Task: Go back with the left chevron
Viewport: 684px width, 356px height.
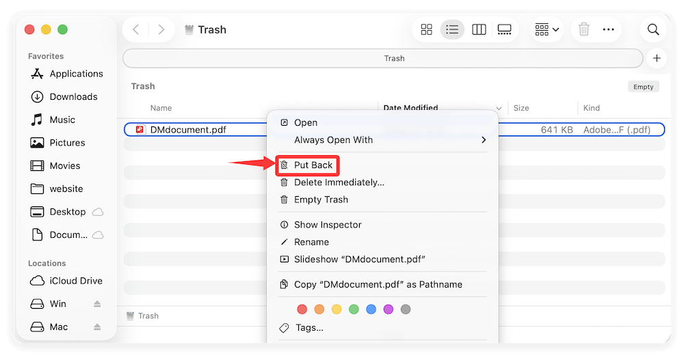Action: (135, 29)
